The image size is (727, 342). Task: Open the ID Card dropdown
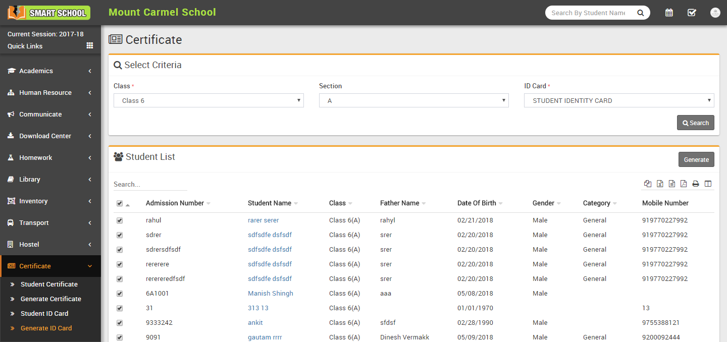click(x=618, y=100)
